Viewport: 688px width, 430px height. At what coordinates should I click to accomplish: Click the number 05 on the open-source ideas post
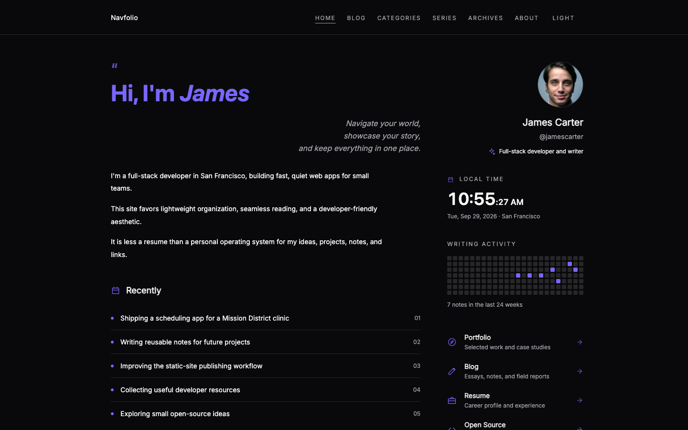(x=417, y=414)
